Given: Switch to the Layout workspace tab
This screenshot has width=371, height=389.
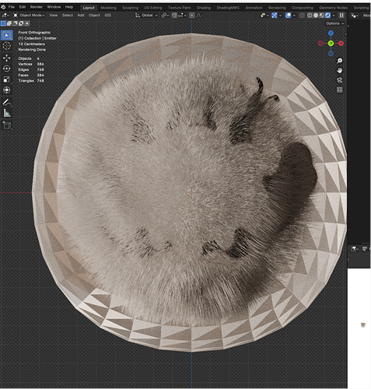Looking at the screenshot, I should click(x=89, y=8).
